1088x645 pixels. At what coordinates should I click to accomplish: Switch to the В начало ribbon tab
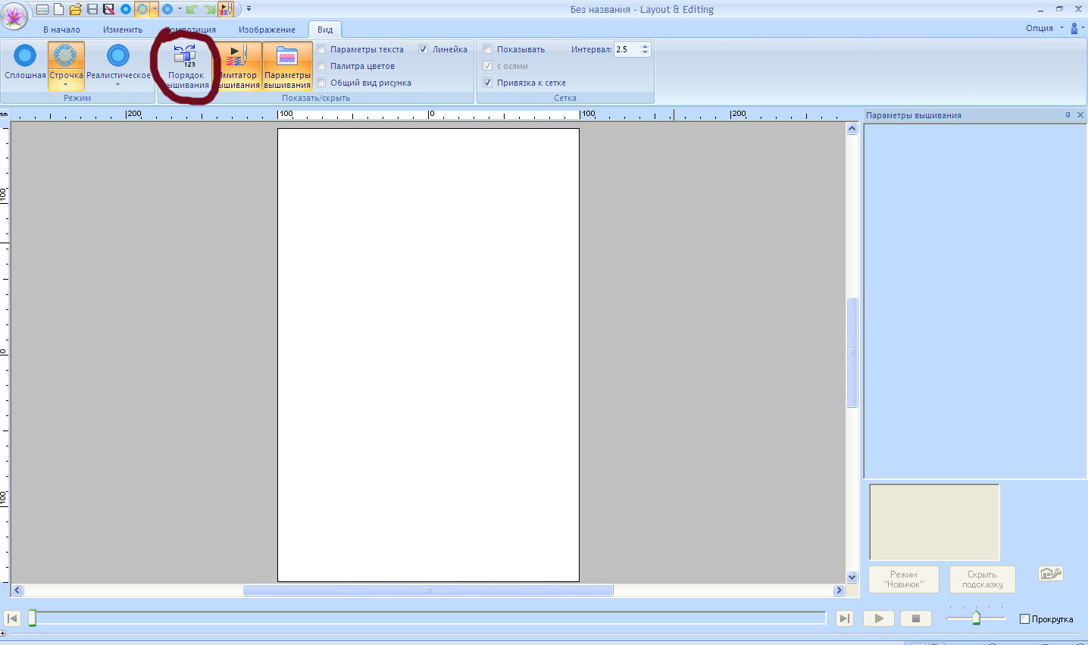click(61, 30)
